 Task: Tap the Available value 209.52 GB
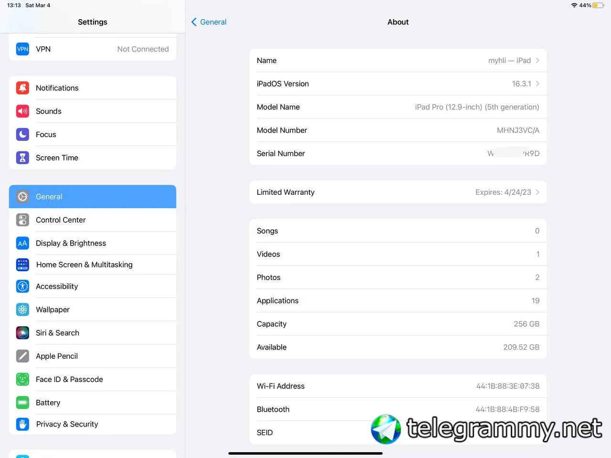coord(521,347)
